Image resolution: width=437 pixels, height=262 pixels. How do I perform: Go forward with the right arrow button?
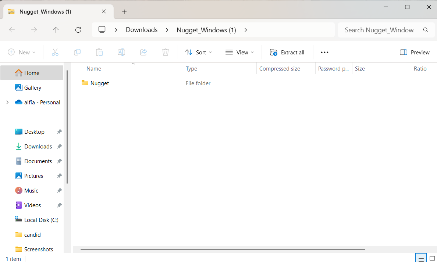pos(34,30)
